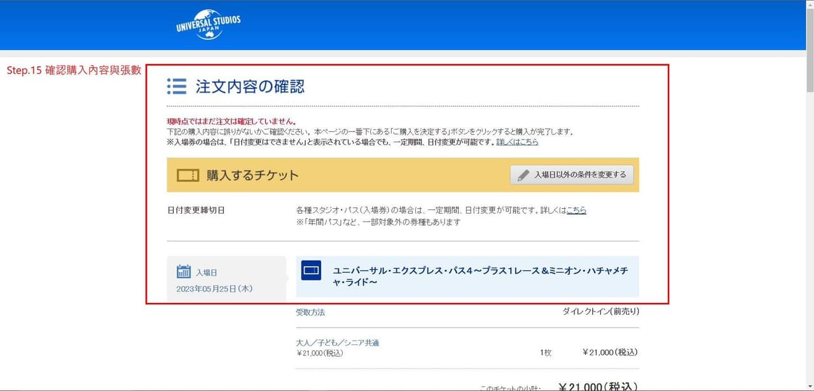Click the 1枚 quantity text

point(546,352)
